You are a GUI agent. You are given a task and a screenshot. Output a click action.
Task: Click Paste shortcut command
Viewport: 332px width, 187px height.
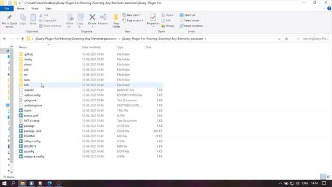pos(50,26)
